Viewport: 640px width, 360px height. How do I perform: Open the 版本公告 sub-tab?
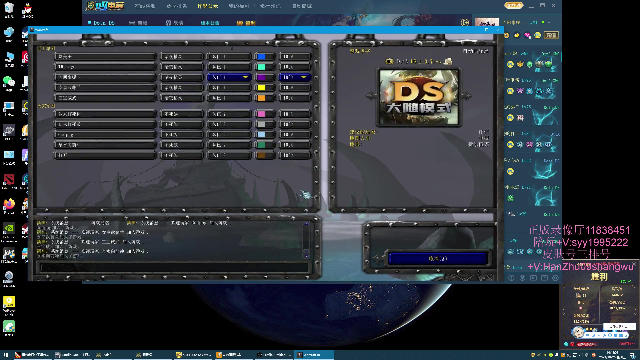click(210, 23)
